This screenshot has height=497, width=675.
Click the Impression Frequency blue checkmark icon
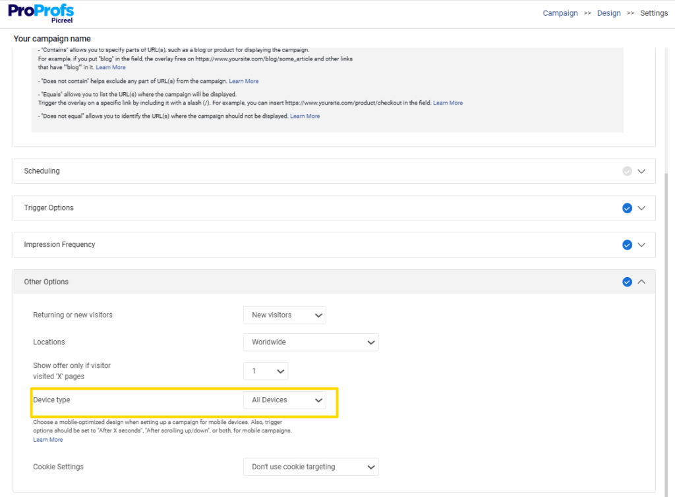click(x=627, y=245)
